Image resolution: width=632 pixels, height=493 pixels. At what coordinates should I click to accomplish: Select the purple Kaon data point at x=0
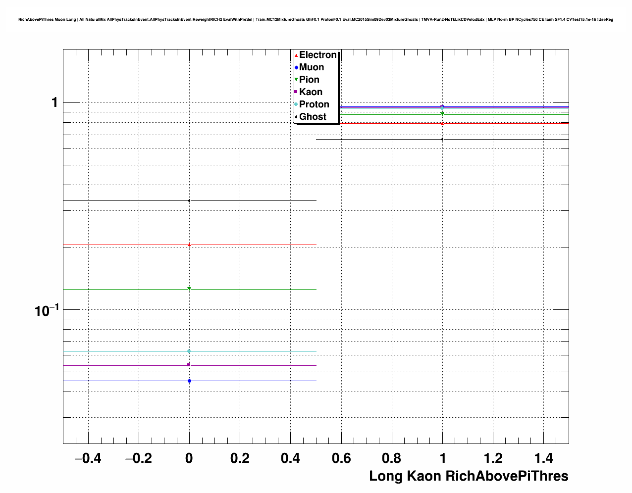pos(189,365)
